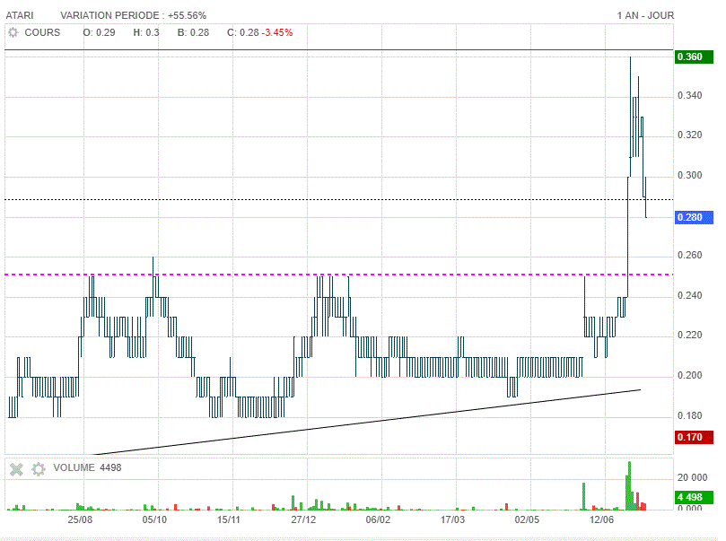This screenshot has width=726, height=541.
Task: Select the red 0.170 low price label
Action: [x=694, y=437]
